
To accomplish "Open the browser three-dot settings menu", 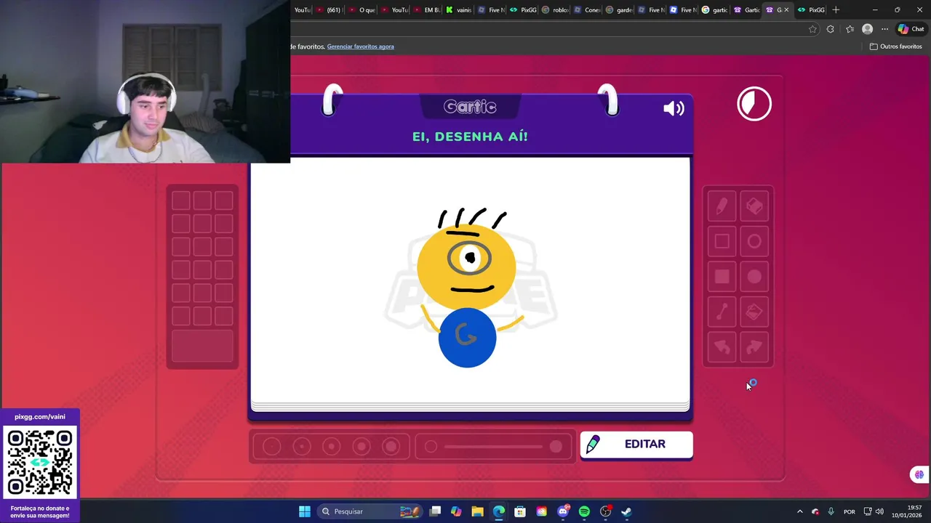I will (884, 29).
